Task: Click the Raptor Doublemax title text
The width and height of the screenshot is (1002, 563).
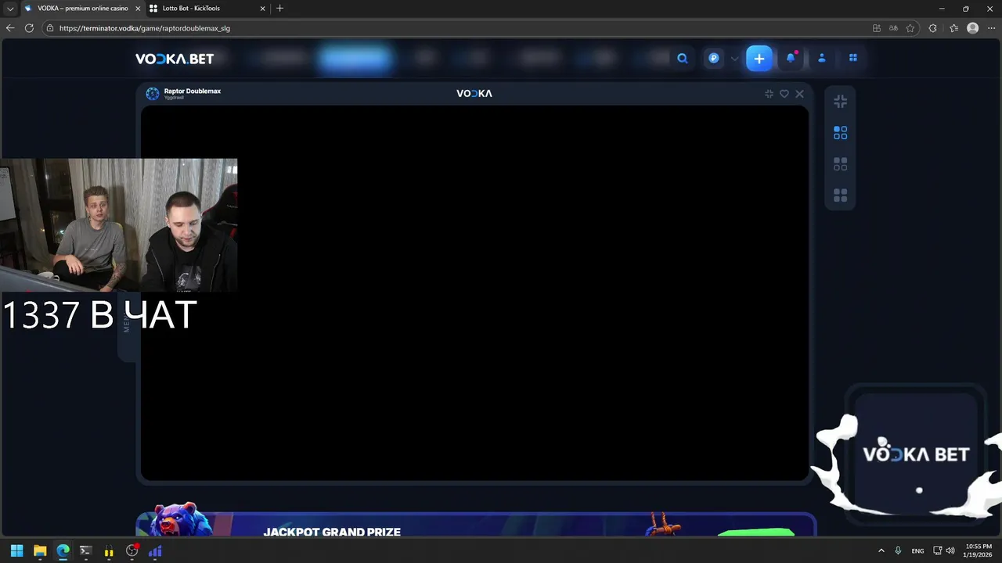Action: pos(193,91)
